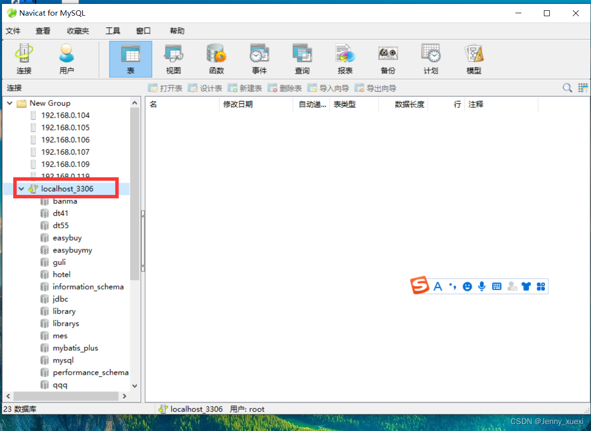Click the 数据长度 column header
Image resolution: width=591 pixels, height=431 pixels.
coord(403,104)
